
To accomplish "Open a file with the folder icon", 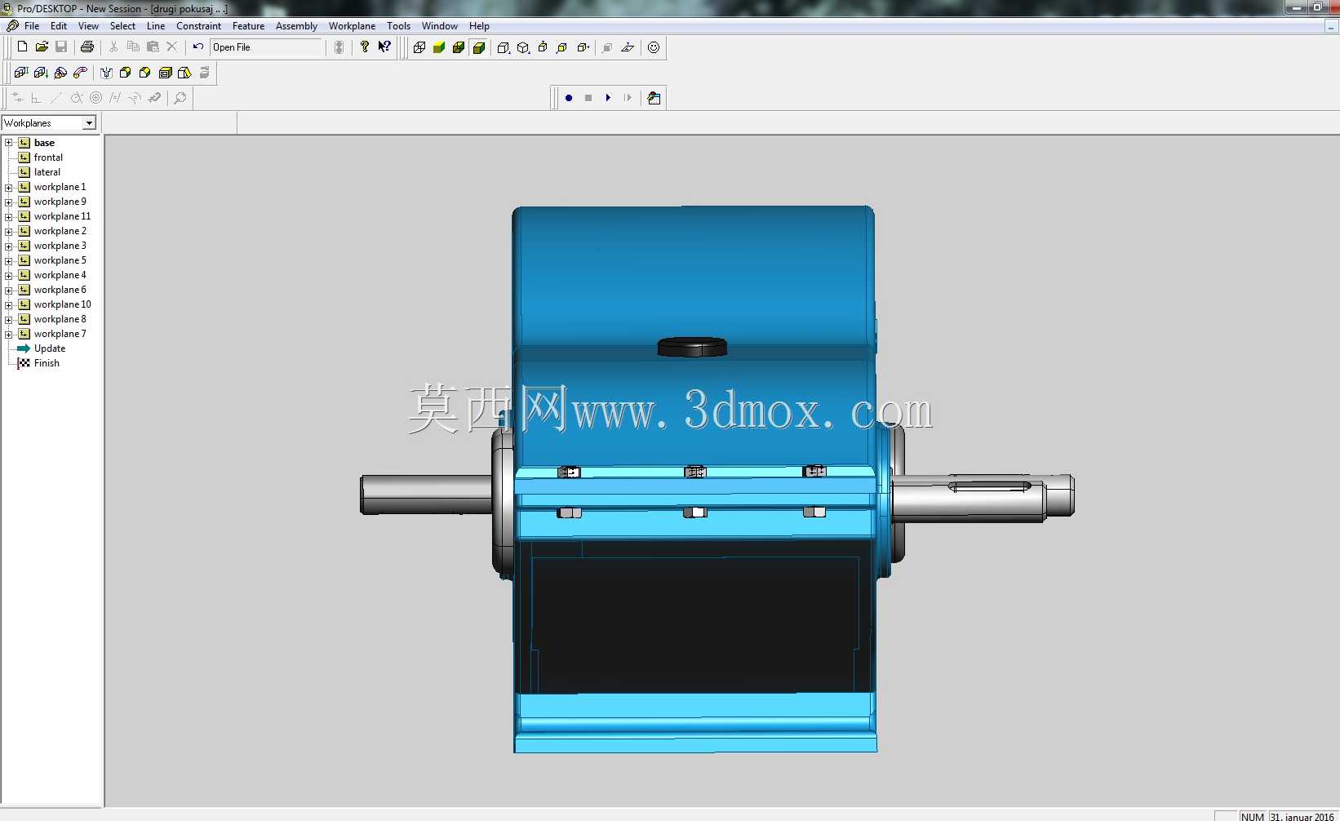I will [42, 47].
